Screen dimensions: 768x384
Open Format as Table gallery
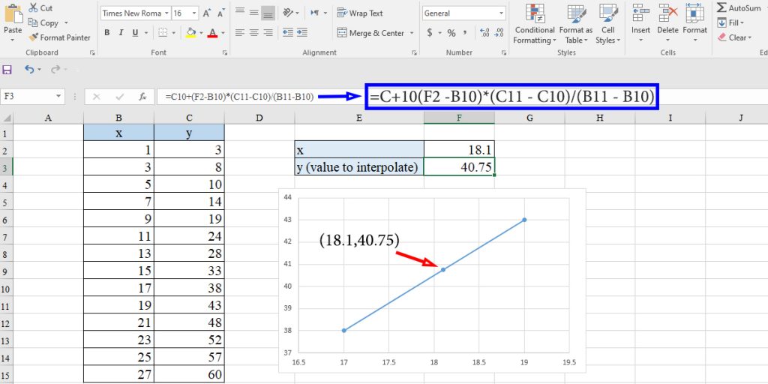(x=576, y=23)
